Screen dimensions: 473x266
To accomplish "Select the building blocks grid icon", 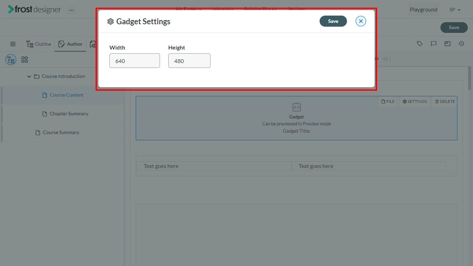I will (25, 60).
